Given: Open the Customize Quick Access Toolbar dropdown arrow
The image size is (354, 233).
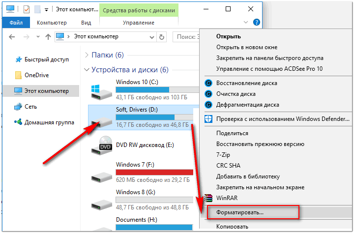Looking at the screenshot, I should 46,10.
